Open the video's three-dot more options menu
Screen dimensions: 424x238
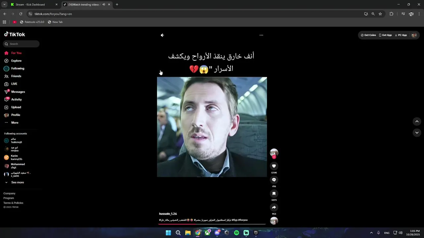pyautogui.click(x=261, y=35)
